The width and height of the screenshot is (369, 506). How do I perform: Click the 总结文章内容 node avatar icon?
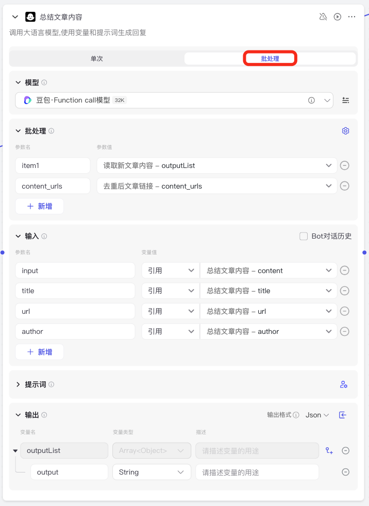tap(30, 17)
